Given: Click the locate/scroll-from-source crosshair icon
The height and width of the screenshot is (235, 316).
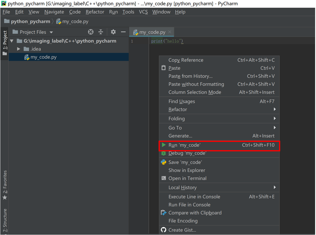Looking at the screenshot, I should (x=91, y=32).
